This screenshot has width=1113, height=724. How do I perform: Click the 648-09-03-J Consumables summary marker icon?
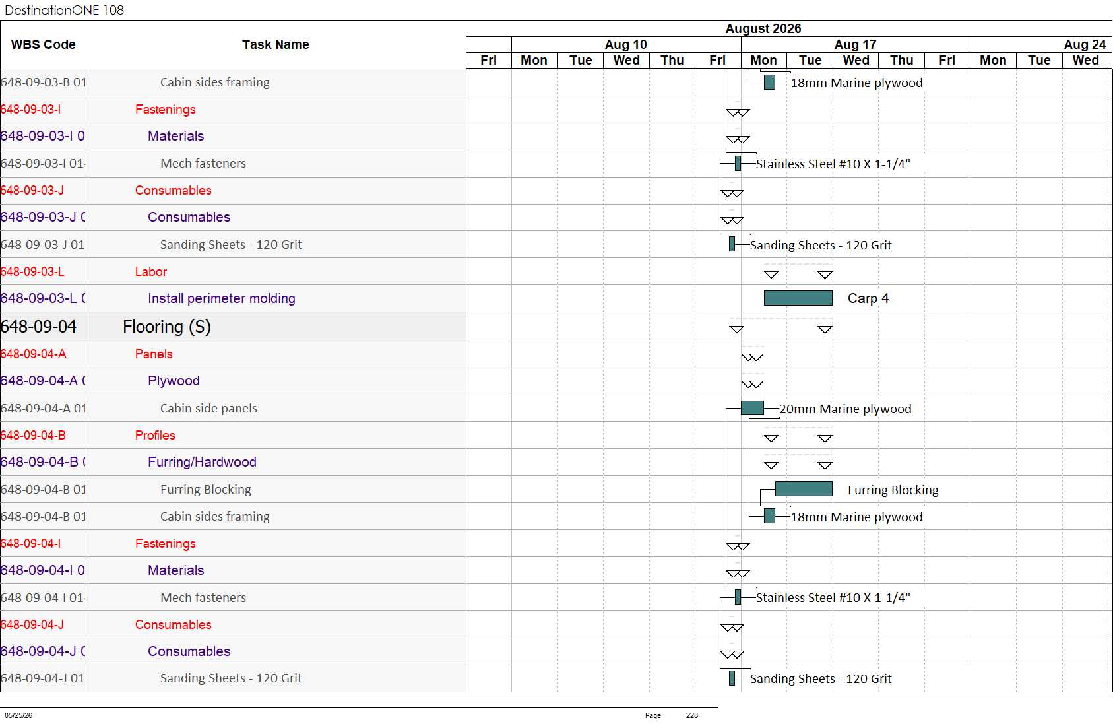point(732,194)
